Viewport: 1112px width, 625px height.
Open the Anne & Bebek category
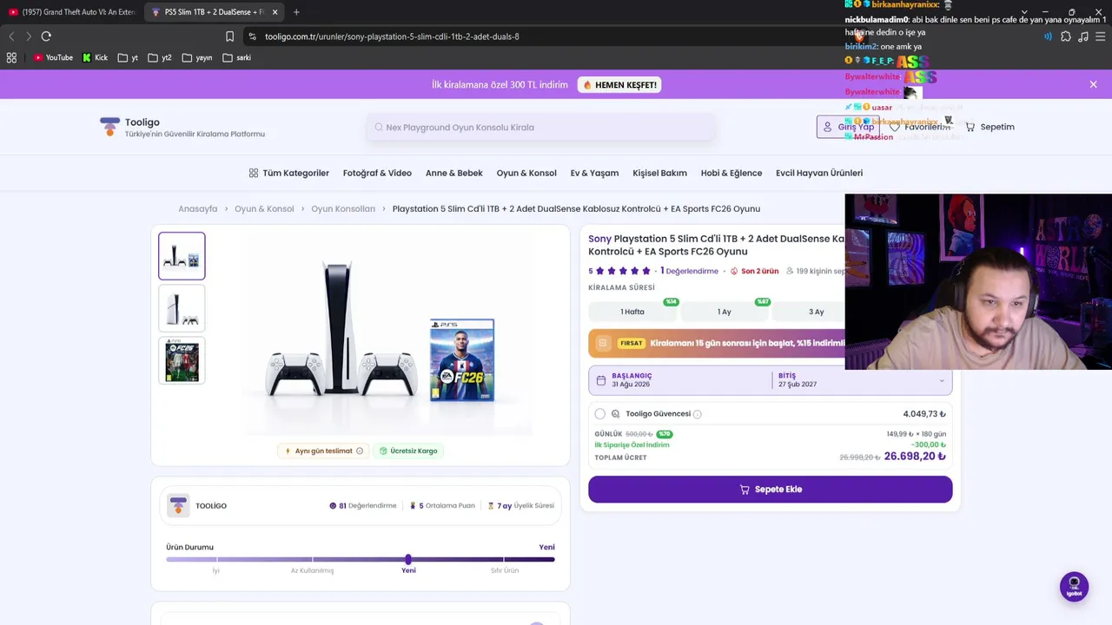click(x=454, y=174)
